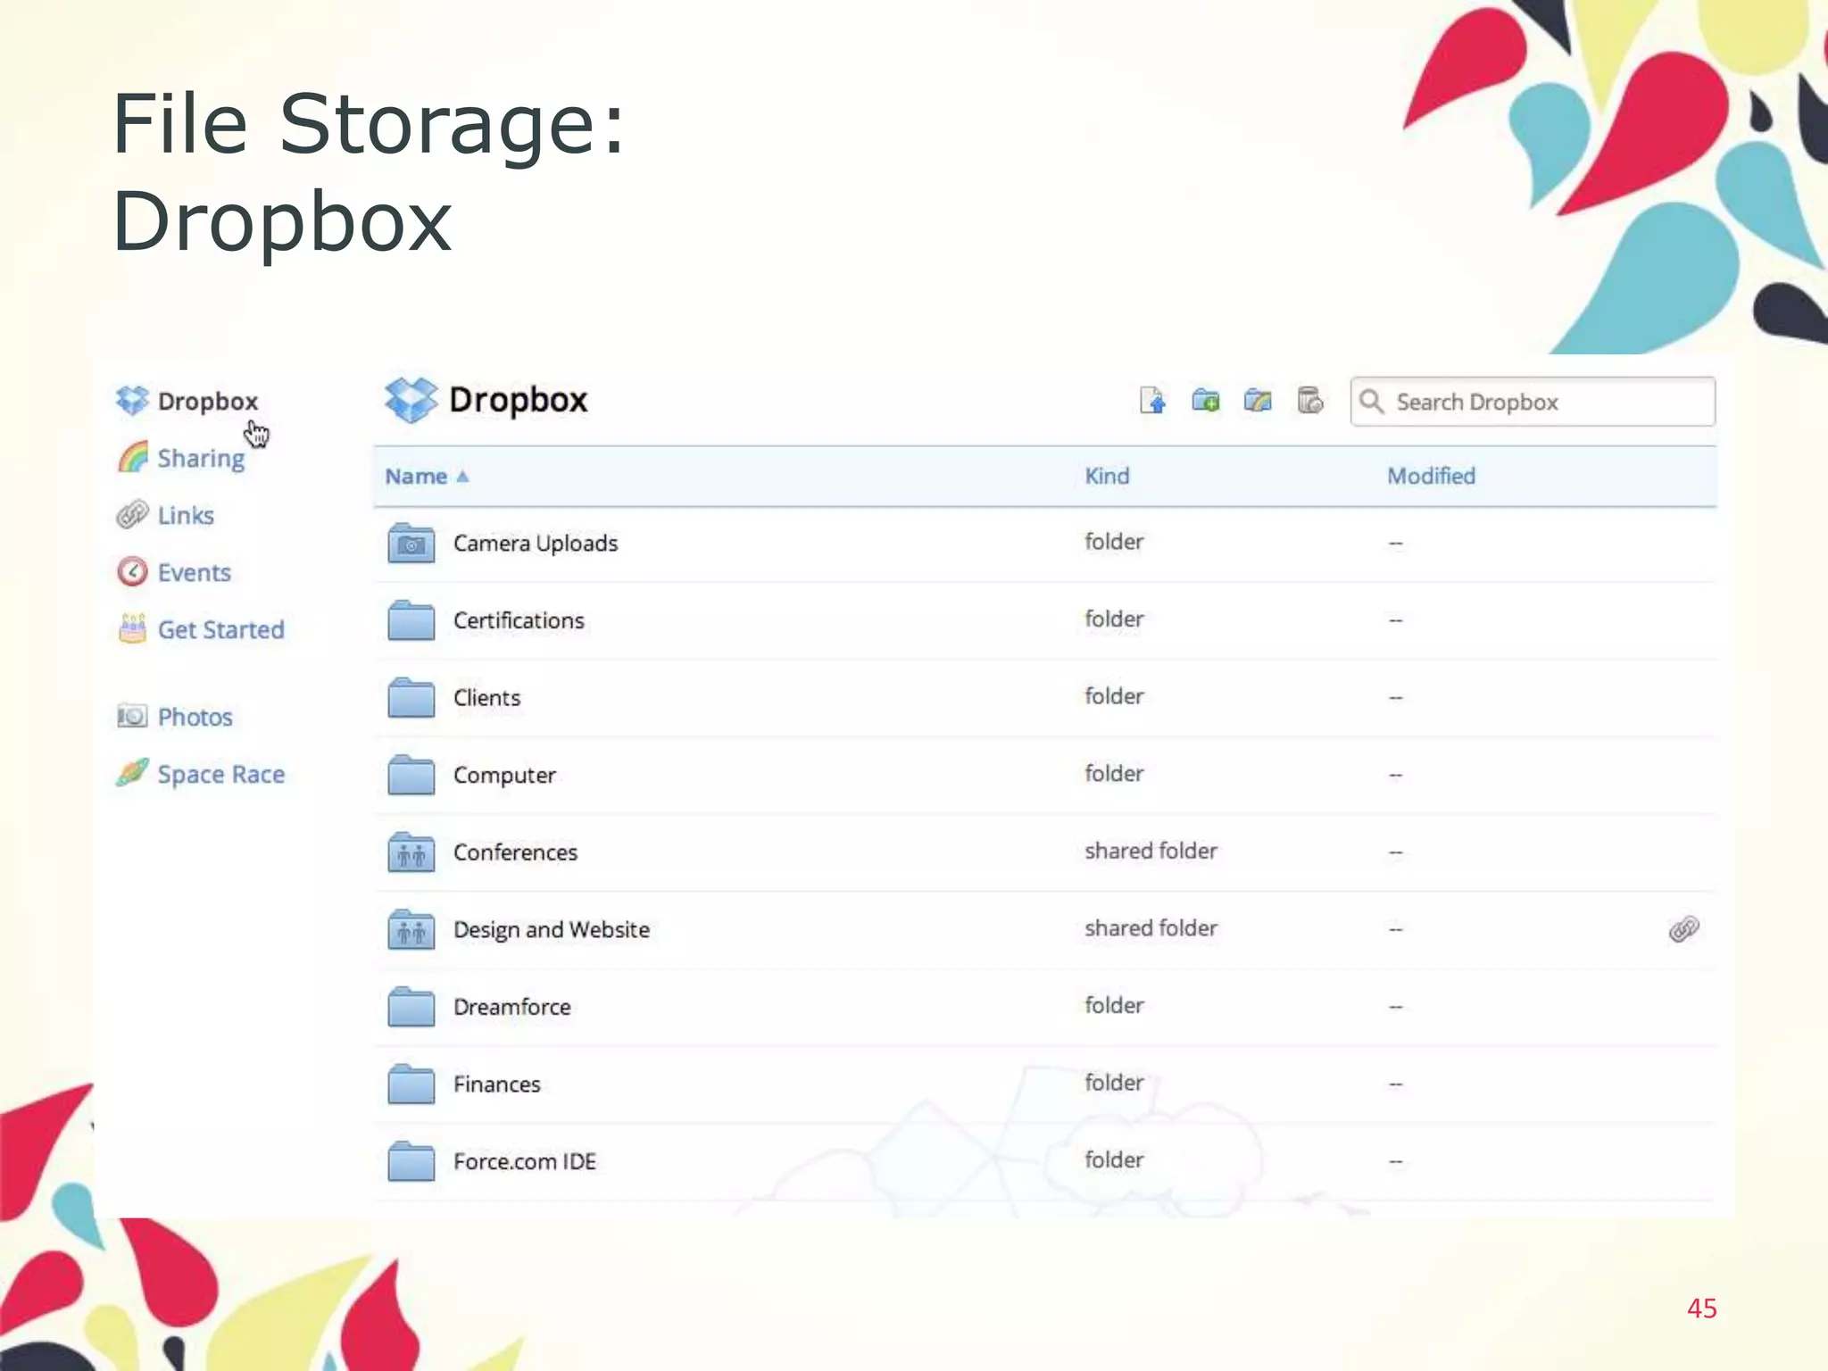The width and height of the screenshot is (1828, 1371).
Task: Click 'folder' kind in Dreamforce row
Action: pos(1114,1005)
